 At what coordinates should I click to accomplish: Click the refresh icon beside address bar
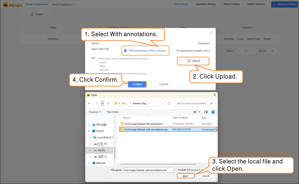point(169,103)
